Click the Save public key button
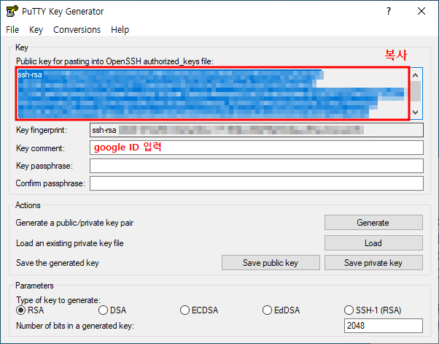The image size is (439, 344). (271, 263)
